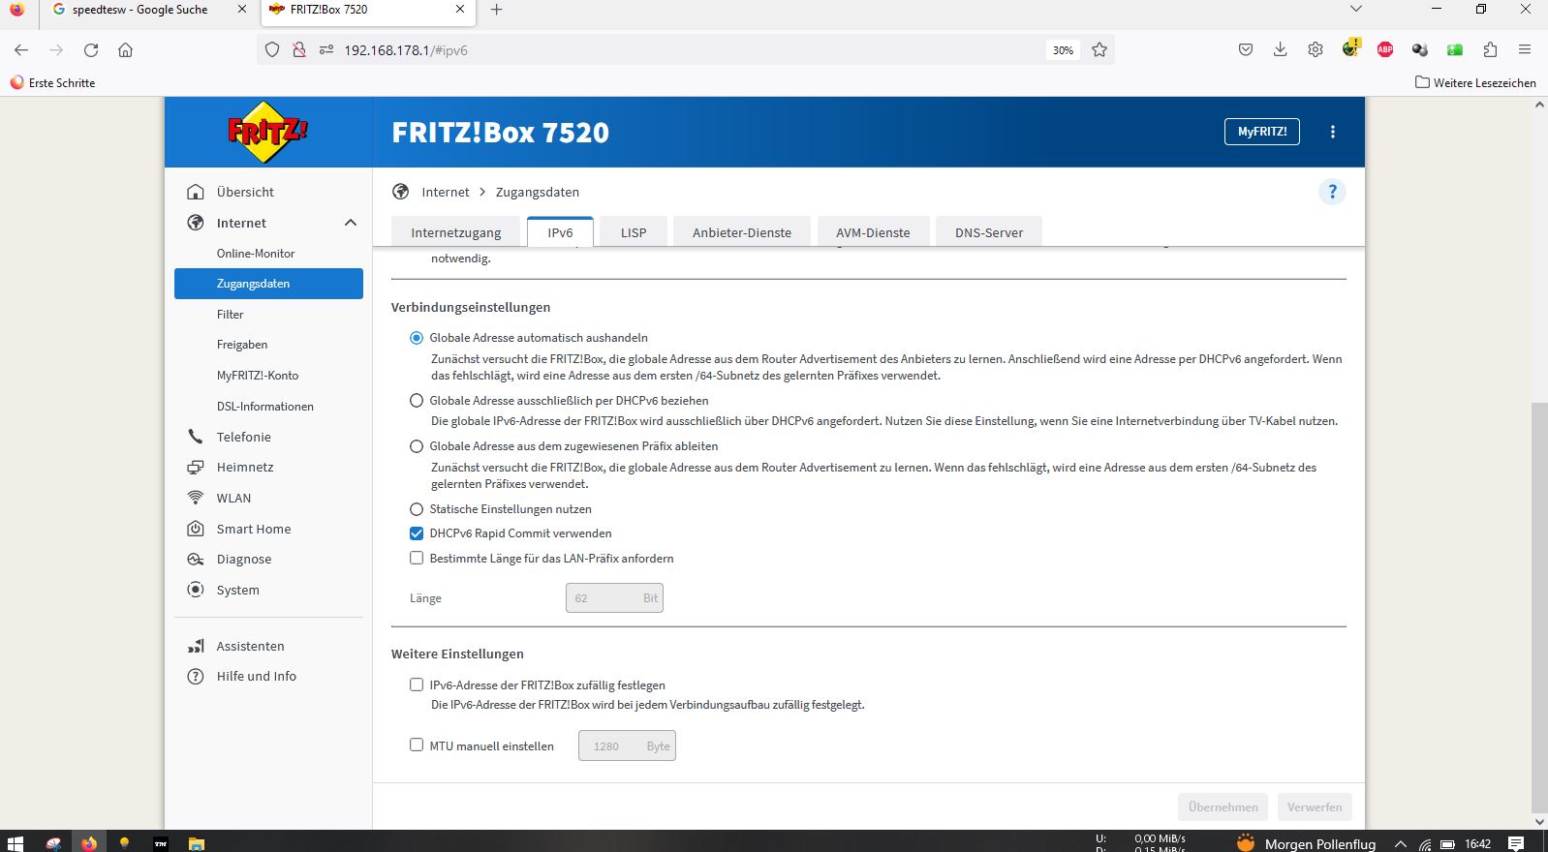Open the three-dot menu beside MyFRITZ!
This screenshot has height=852, width=1548.
click(1333, 132)
